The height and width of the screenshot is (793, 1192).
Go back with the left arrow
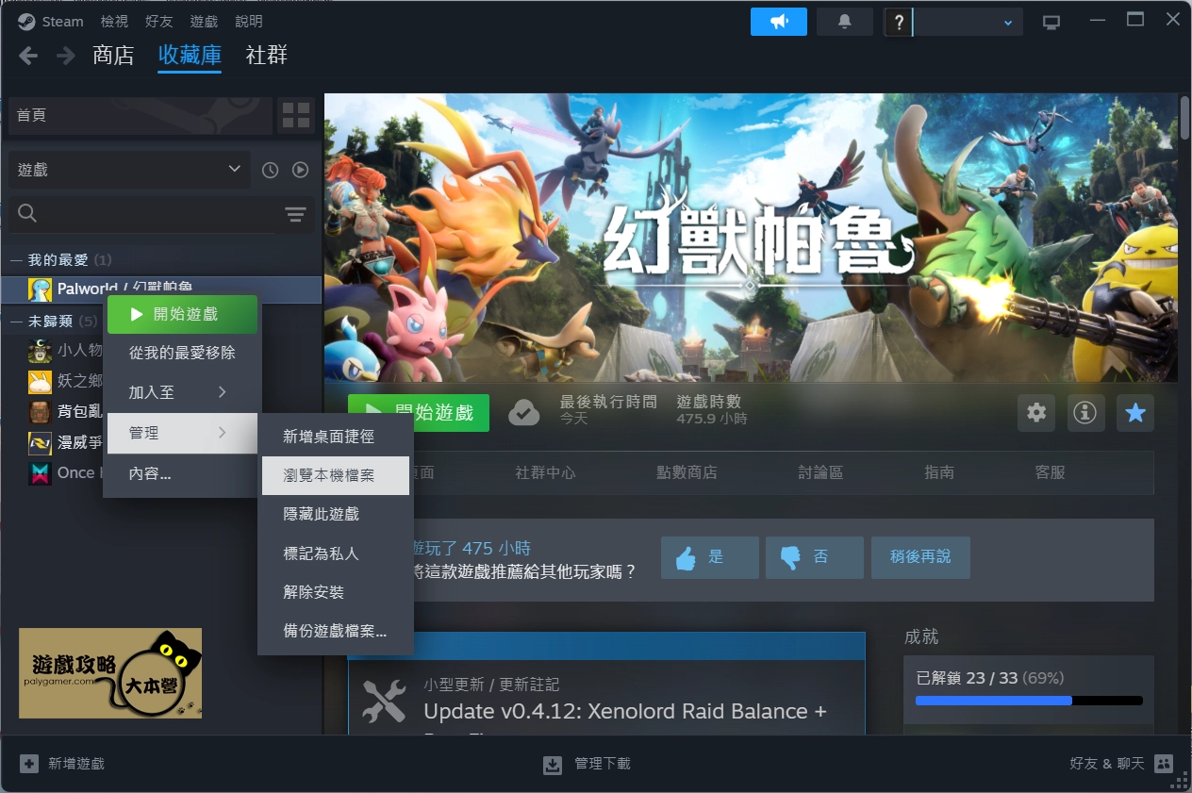click(28, 56)
